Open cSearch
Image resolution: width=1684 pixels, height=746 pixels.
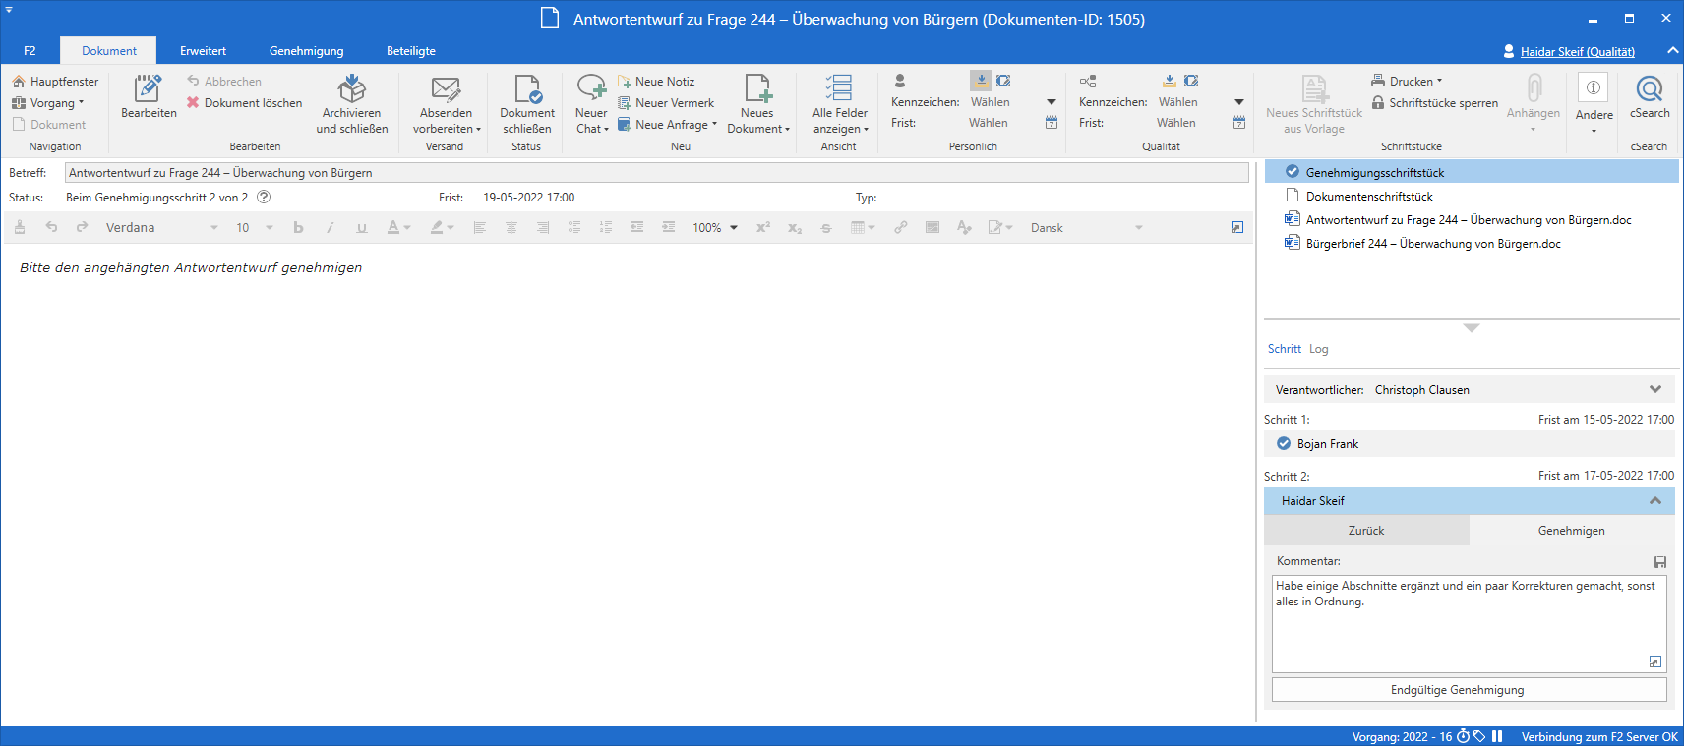tap(1650, 97)
